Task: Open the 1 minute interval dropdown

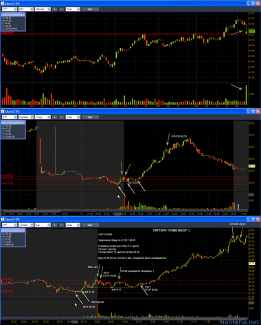Action: click(x=26, y=225)
